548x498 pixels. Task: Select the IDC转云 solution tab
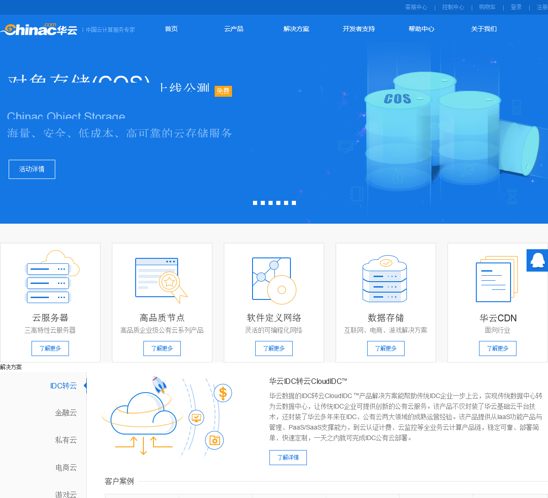tap(63, 386)
